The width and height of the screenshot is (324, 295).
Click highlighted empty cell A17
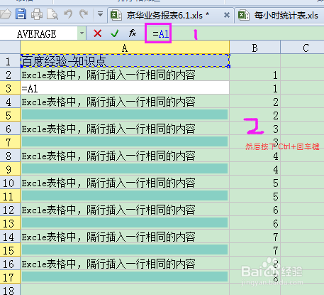click(125, 277)
